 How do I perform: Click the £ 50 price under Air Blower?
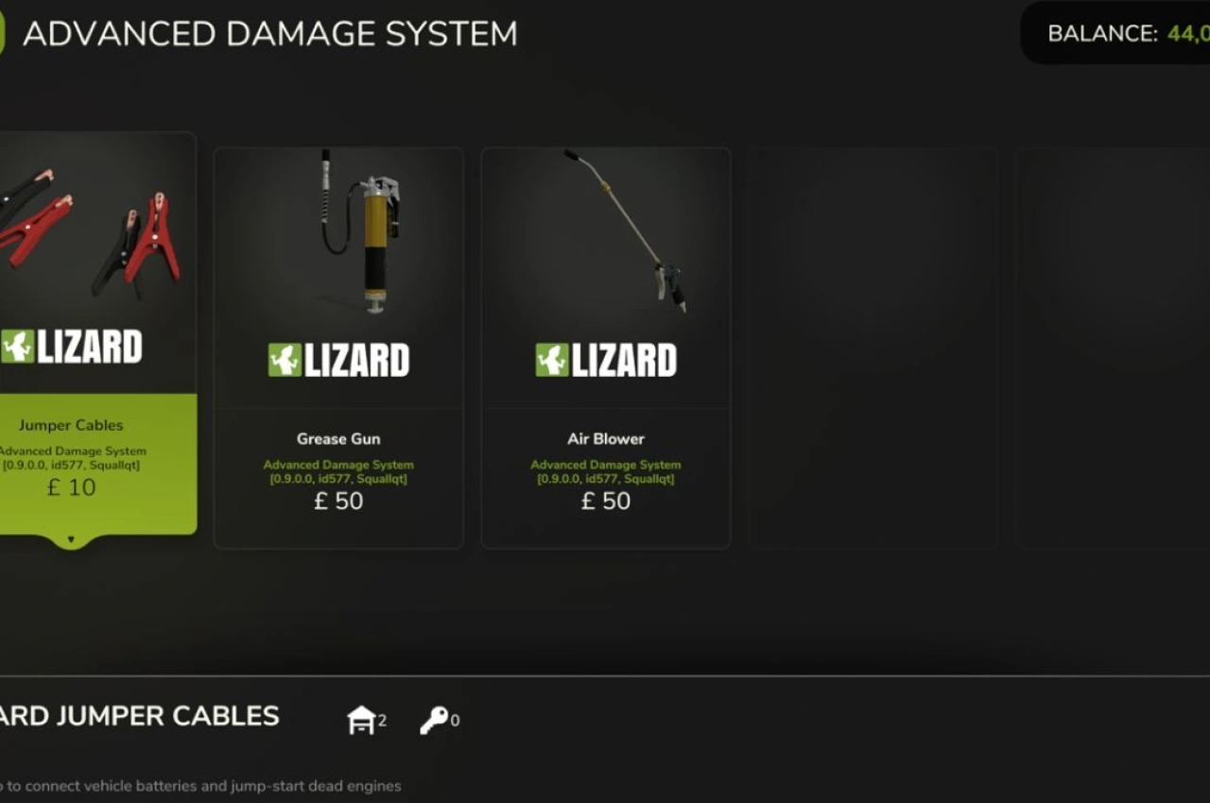pyautogui.click(x=606, y=501)
